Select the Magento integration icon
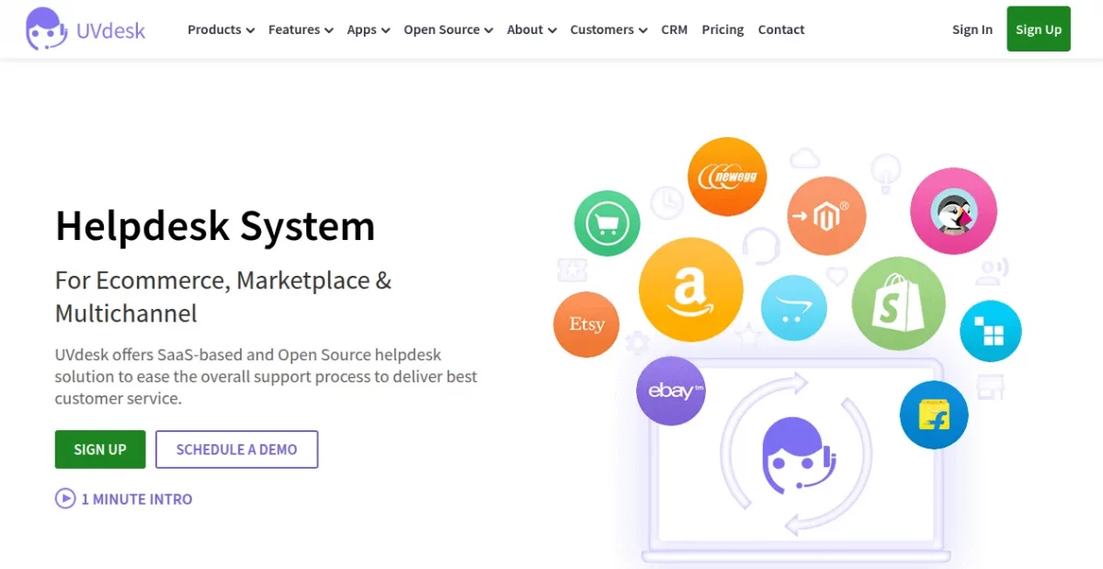Screen dimensions: 1103x569 (826, 216)
